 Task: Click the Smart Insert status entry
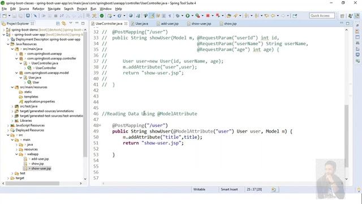(x=229, y=189)
